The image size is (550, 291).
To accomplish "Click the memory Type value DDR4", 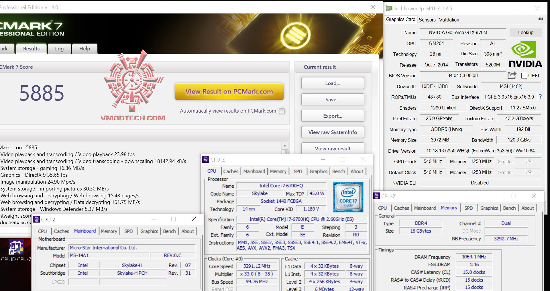I will pos(421,223).
